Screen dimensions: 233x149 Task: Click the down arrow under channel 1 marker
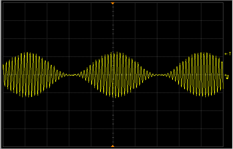click(227, 78)
